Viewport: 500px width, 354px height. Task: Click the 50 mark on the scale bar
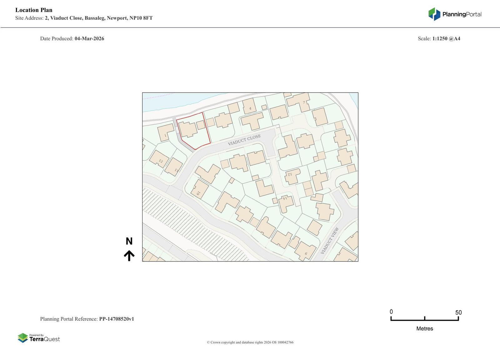[458, 313]
